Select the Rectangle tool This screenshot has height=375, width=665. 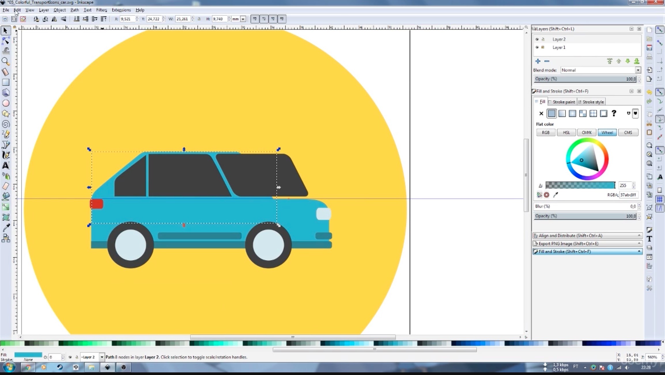(x=5, y=82)
